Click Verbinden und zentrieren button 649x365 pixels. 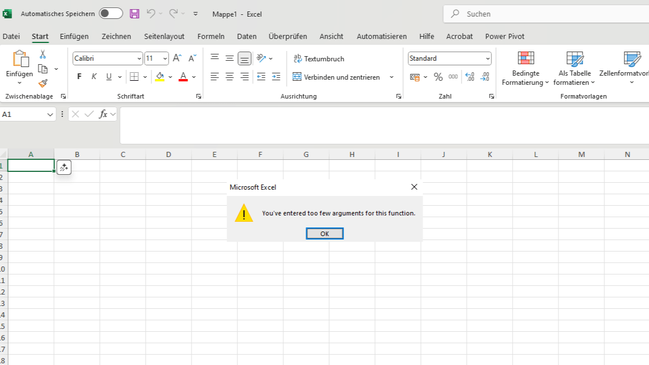(337, 77)
